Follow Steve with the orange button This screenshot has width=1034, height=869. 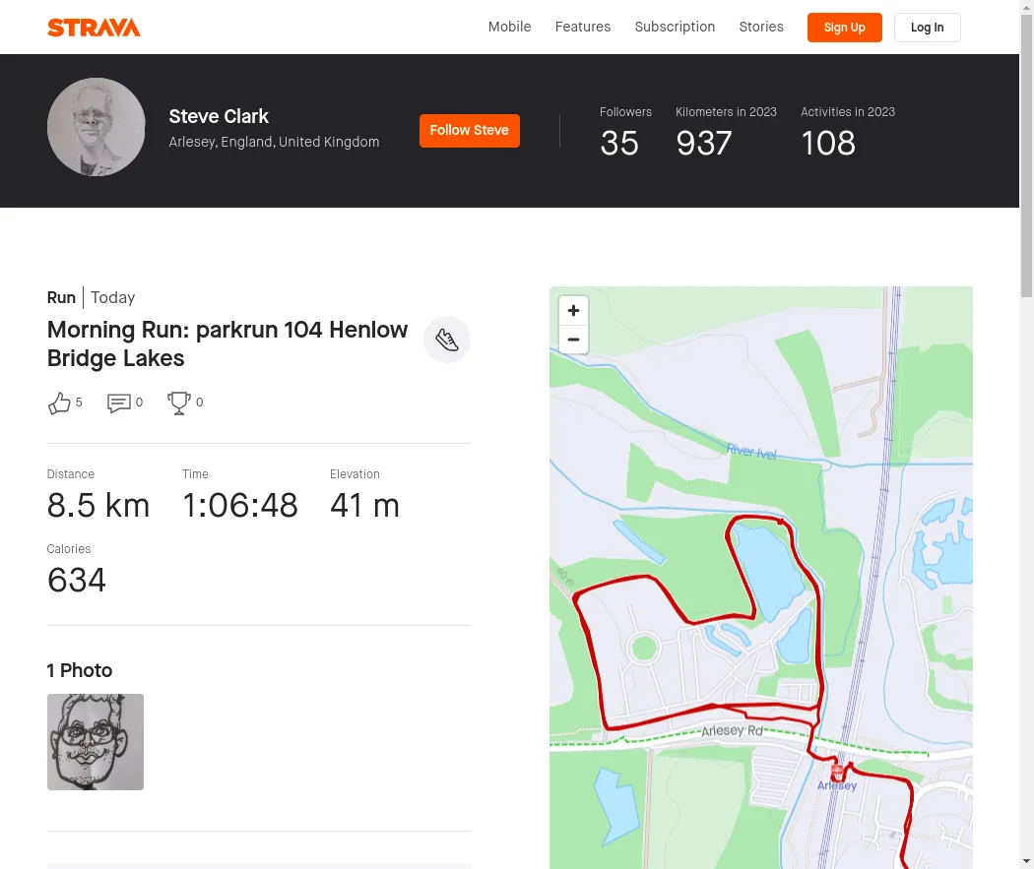(469, 131)
